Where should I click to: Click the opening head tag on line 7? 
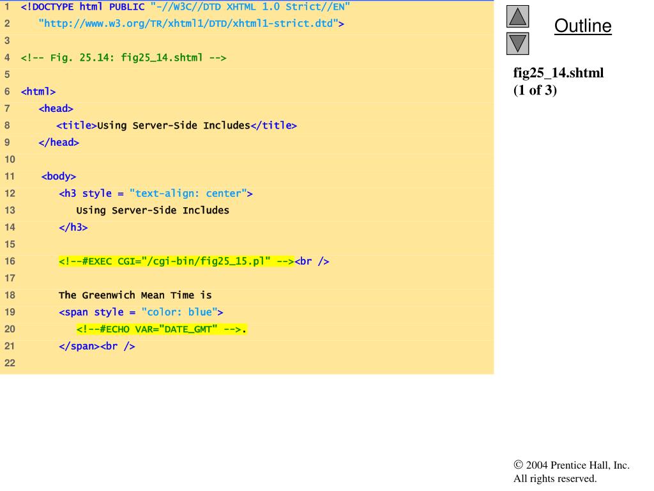point(56,109)
